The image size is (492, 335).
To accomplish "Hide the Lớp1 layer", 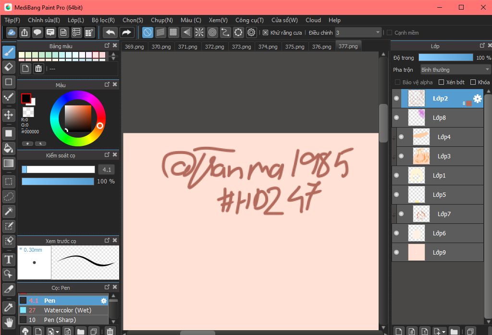I will coord(396,175).
